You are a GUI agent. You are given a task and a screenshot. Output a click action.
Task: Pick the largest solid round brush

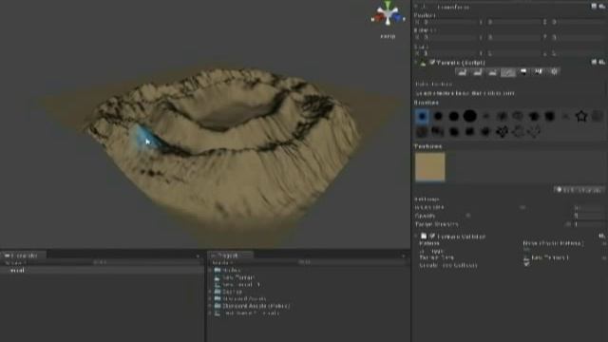470,116
